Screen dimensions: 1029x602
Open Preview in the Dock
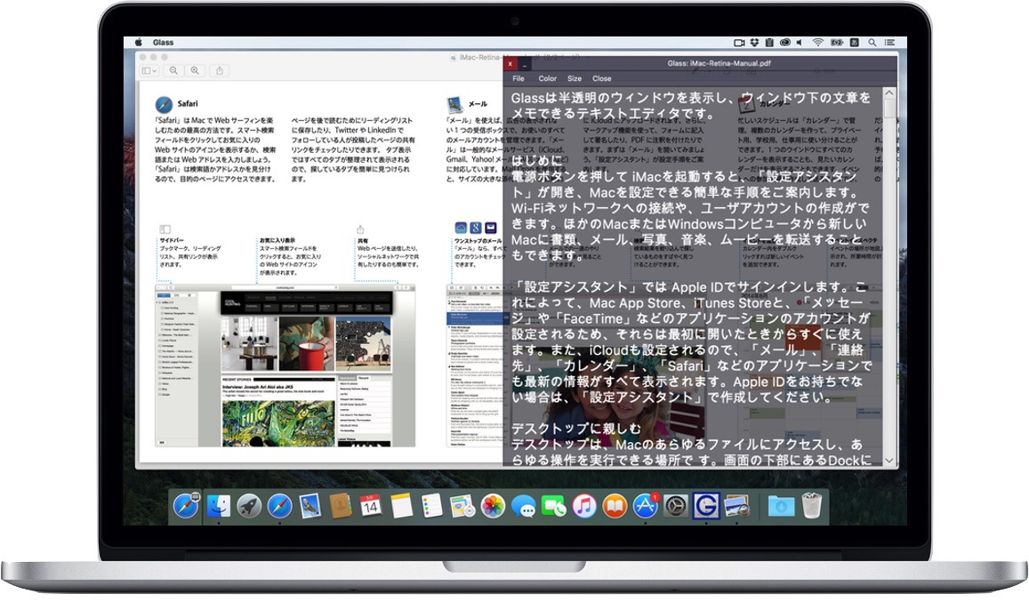pos(737,506)
